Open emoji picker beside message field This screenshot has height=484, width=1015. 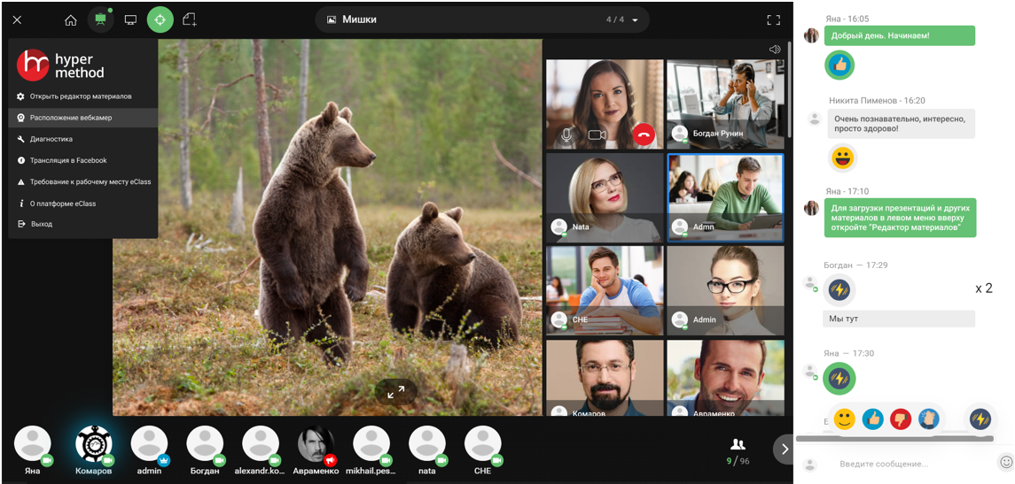pyautogui.click(x=1006, y=462)
